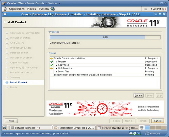Image resolution: width=169 pixels, height=137 pixels.
Task: Click Product Languages step
Action: click(21, 48)
